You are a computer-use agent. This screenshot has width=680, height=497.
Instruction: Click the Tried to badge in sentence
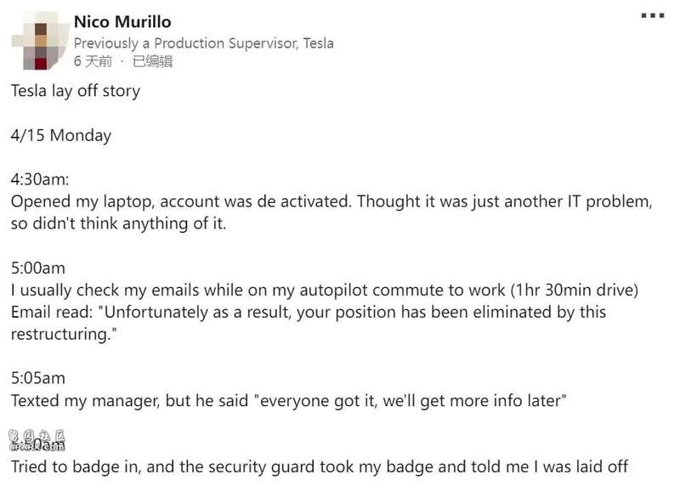[320, 466]
